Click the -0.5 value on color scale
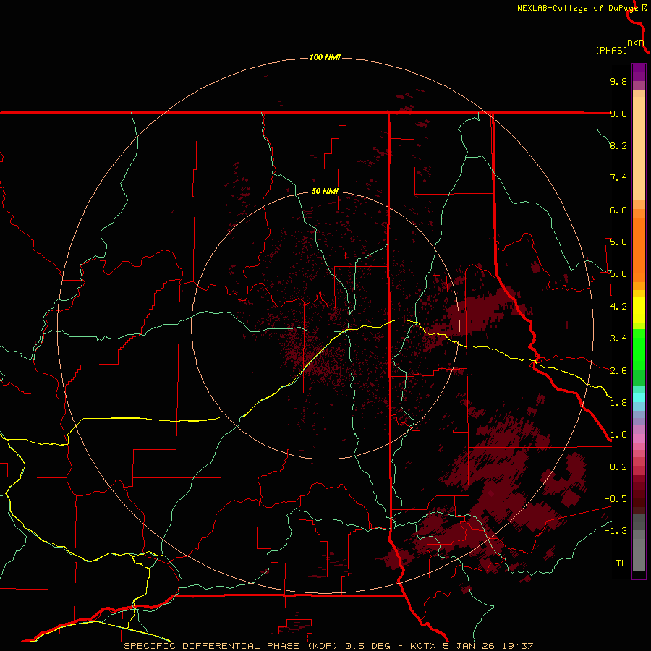The image size is (651, 651). click(x=616, y=499)
